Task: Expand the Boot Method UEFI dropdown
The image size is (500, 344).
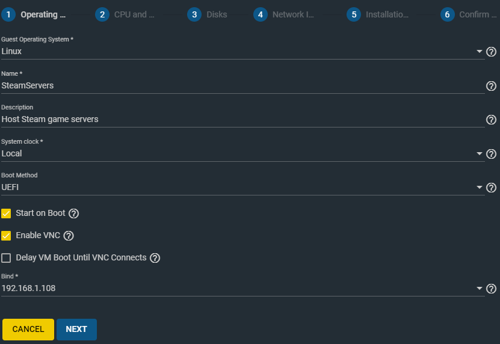Action: [x=243, y=188]
